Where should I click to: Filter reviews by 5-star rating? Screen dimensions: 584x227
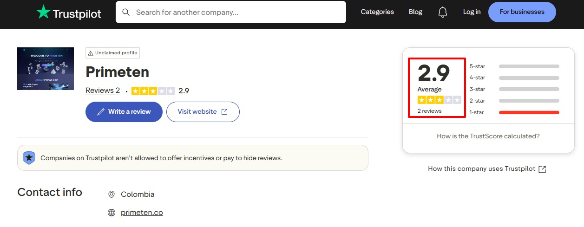(477, 66)
